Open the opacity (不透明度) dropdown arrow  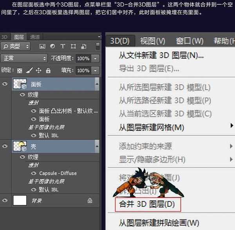(96, 58)
